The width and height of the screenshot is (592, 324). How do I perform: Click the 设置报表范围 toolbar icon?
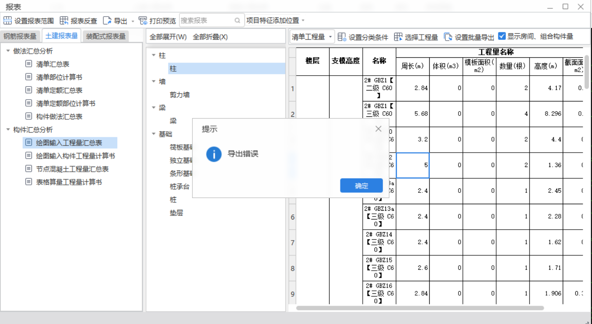coord(7,21)
